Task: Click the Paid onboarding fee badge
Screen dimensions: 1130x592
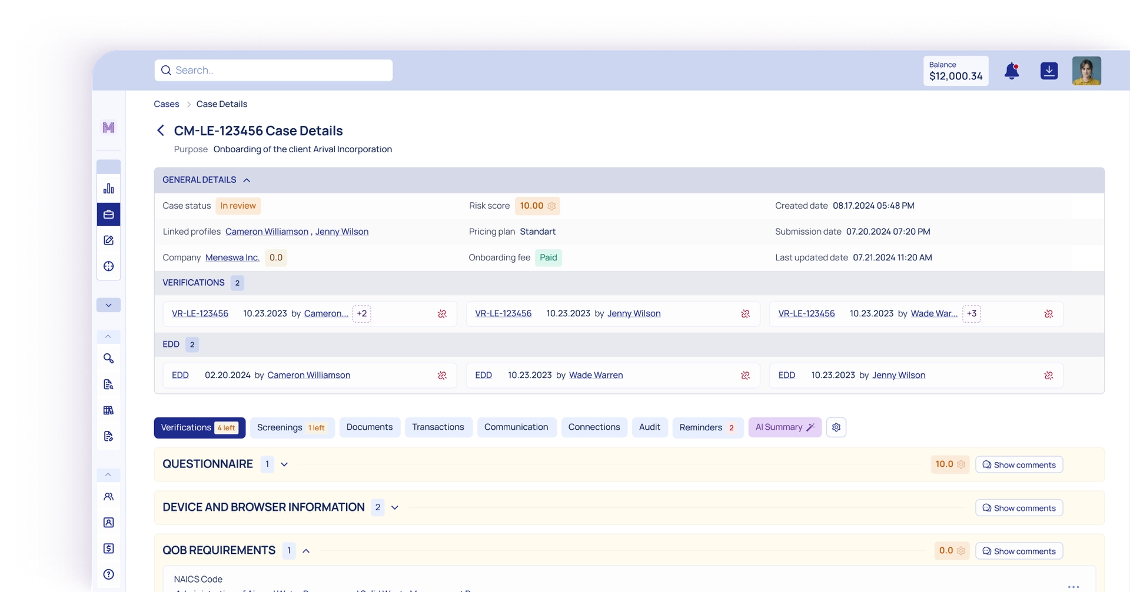Action: click(x=549, y=257)
